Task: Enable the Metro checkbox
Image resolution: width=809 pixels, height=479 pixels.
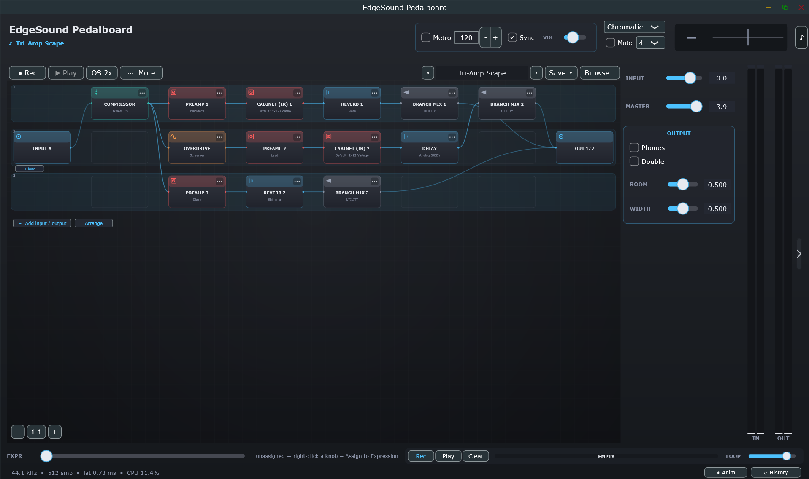Action: (426, 37)
